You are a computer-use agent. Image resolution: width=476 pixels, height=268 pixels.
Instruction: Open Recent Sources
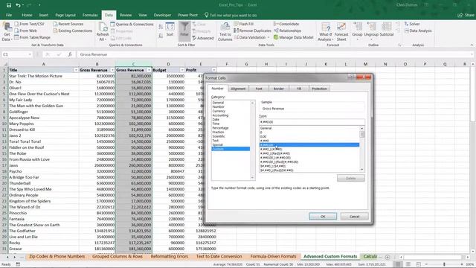(68, 24)
